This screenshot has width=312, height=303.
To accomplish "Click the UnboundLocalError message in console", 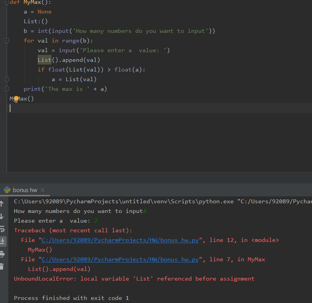I will pos(134,279).
